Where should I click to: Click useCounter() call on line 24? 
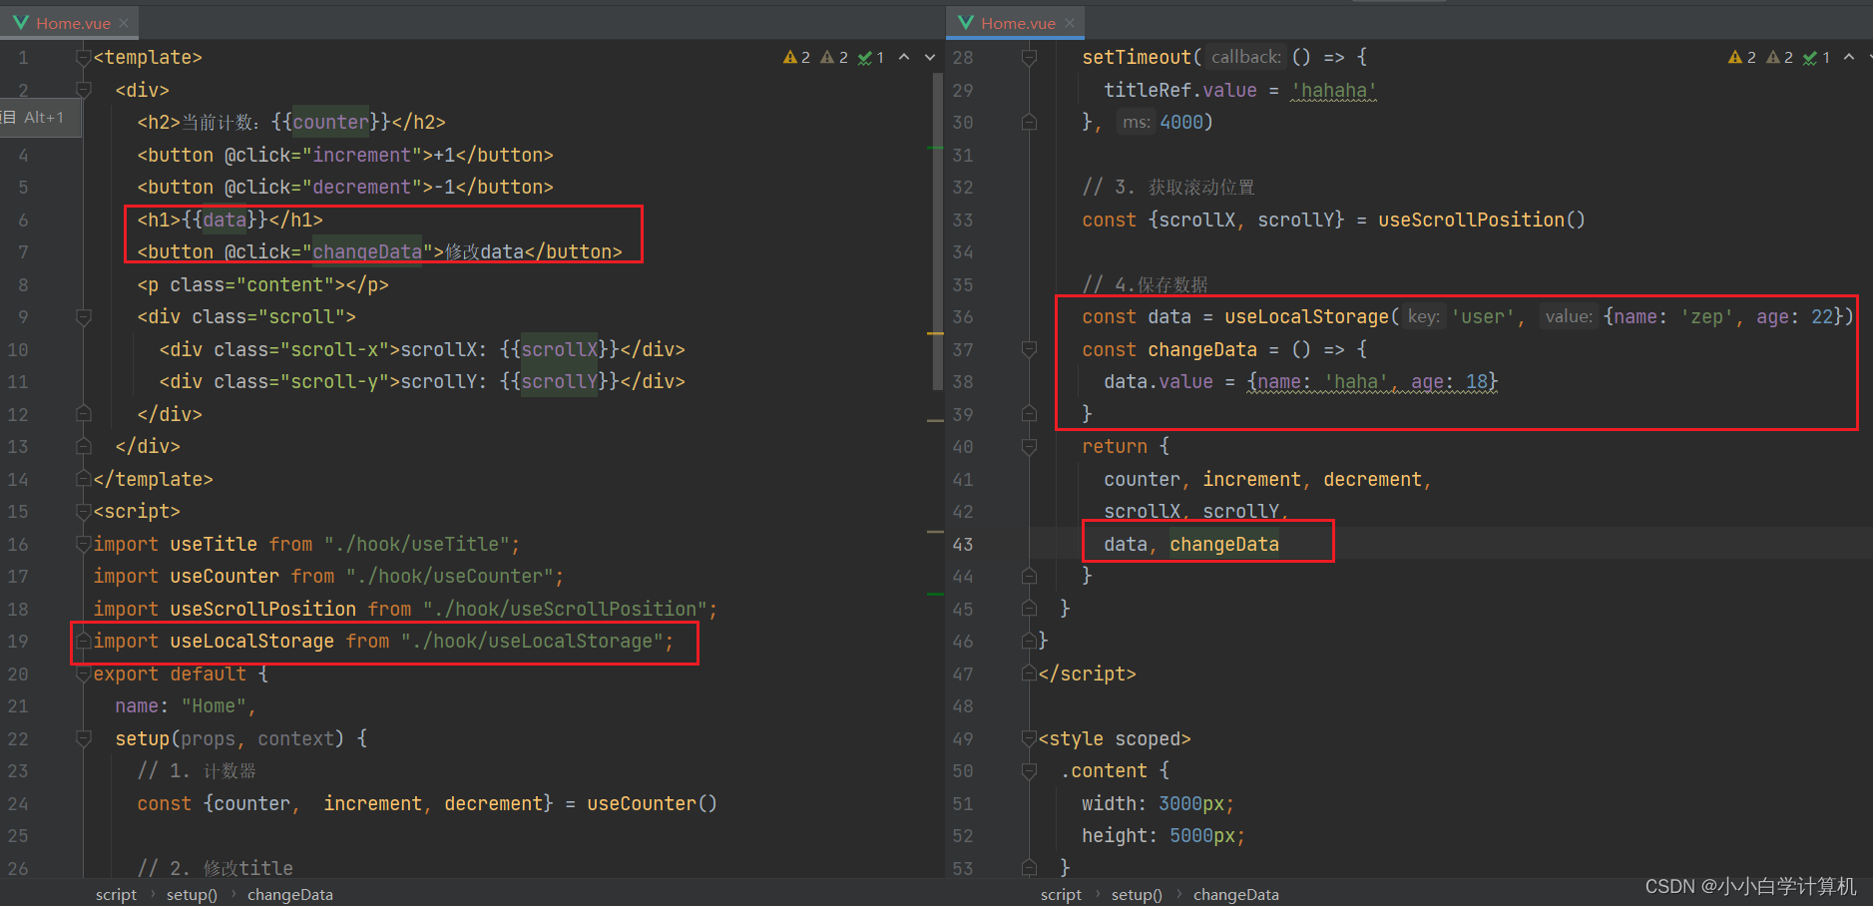652,803
